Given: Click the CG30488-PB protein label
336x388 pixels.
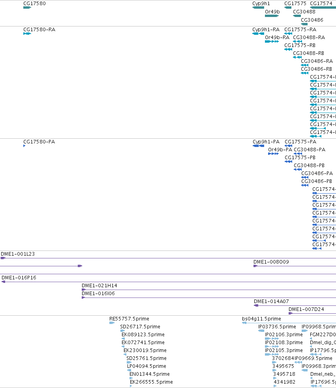Looking at the screenshot, I should click(309, 166).
